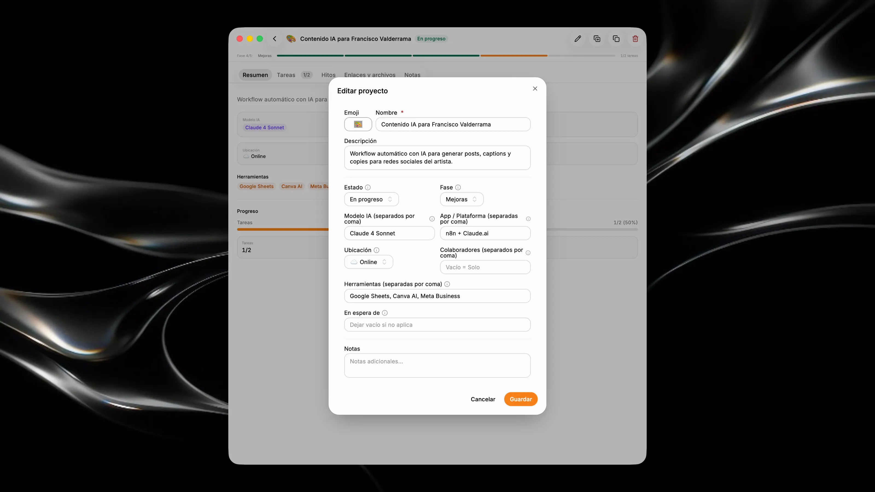
Task: Click the add-copy icon with plus sign
Action: click(597, 39)
